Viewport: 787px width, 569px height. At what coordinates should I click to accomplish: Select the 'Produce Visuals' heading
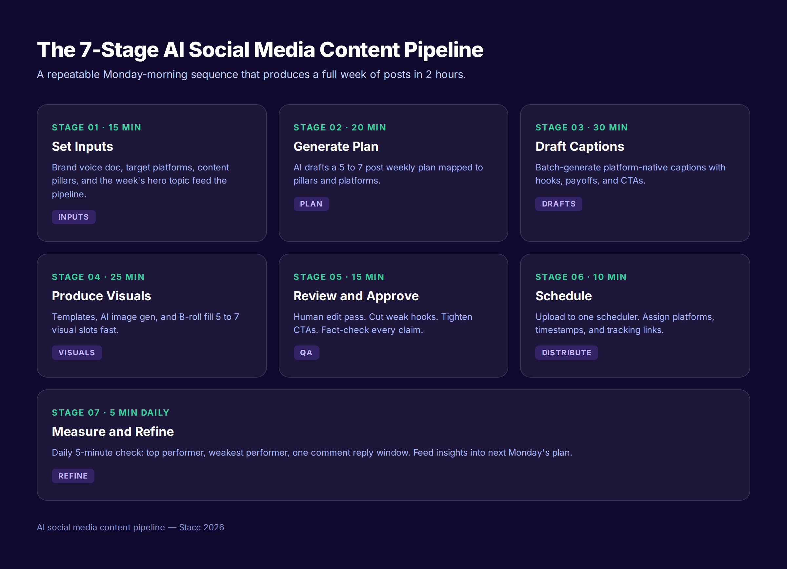pyautogui.click(x=101, y=296)
